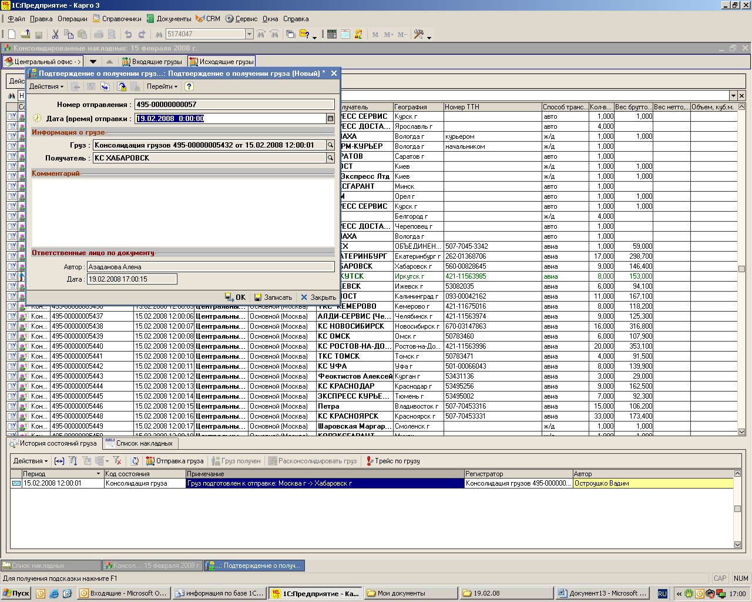Image resolution: width=752 pixels, height=602 pixels.
Task: Click the New document icon in main toolbar
Action: [12, 34]
